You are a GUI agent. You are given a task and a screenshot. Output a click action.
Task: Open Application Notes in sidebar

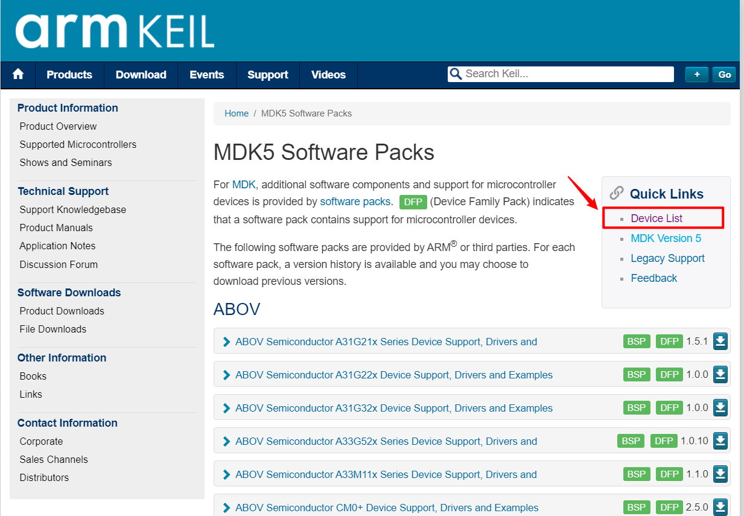[57, 246]
